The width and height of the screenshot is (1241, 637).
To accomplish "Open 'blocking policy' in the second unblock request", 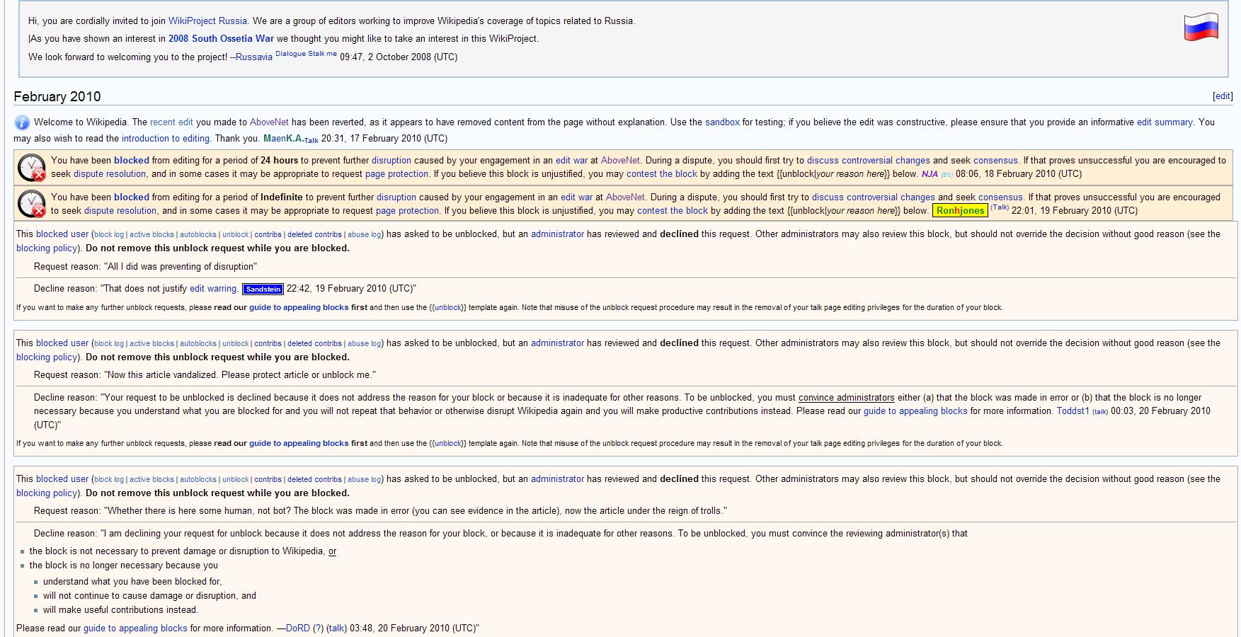I will pyautogui.click(x=47, y=357).
